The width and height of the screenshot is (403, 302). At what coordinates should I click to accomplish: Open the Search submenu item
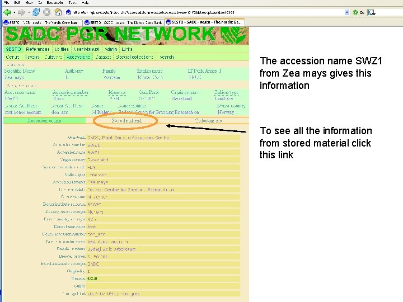pos(167,57)
